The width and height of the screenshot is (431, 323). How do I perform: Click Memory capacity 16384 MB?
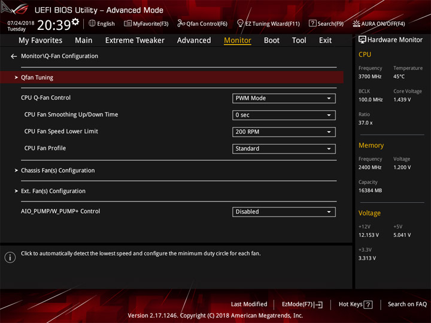[x=371, y=190]
